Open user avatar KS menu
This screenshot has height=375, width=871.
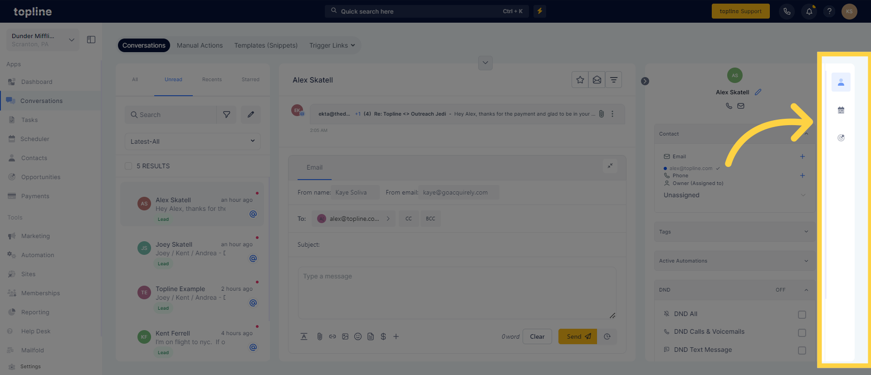tap(849, 11)
